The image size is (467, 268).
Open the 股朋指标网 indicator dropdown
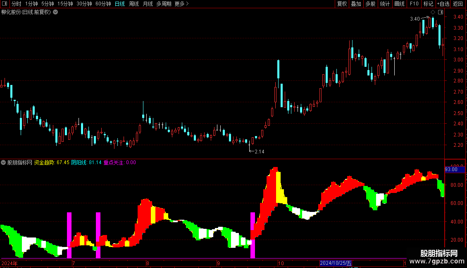tap(3, 162)
